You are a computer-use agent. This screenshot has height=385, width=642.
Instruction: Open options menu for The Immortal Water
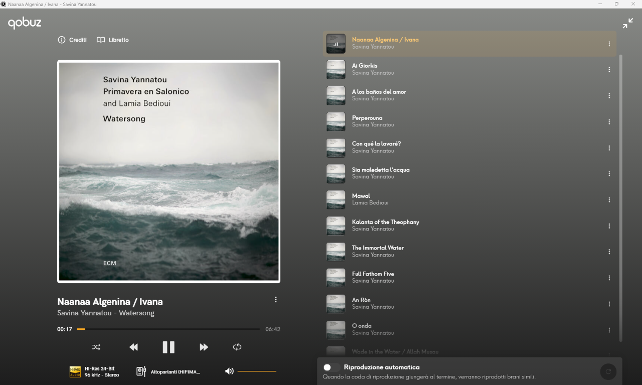coord(609,252)
